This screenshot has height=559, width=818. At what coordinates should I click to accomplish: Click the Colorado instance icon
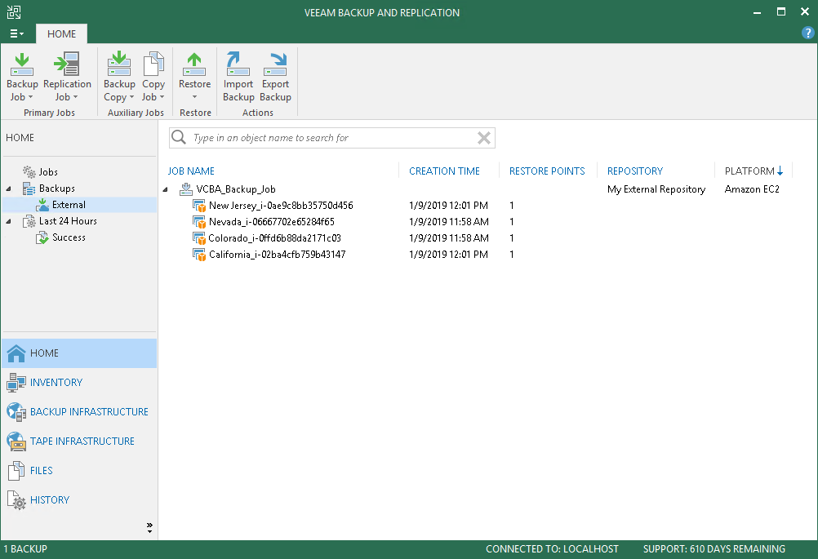coord(198,238)
